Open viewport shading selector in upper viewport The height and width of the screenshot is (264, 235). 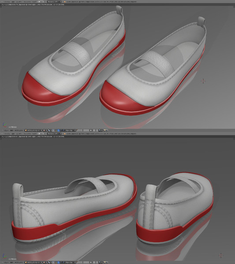(45, 130)
